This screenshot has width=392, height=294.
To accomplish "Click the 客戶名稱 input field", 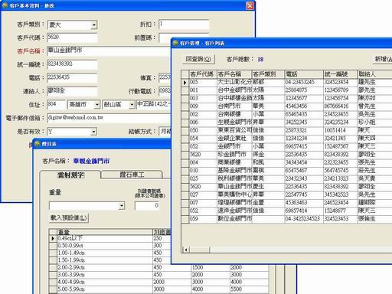I will click(109, 51).
